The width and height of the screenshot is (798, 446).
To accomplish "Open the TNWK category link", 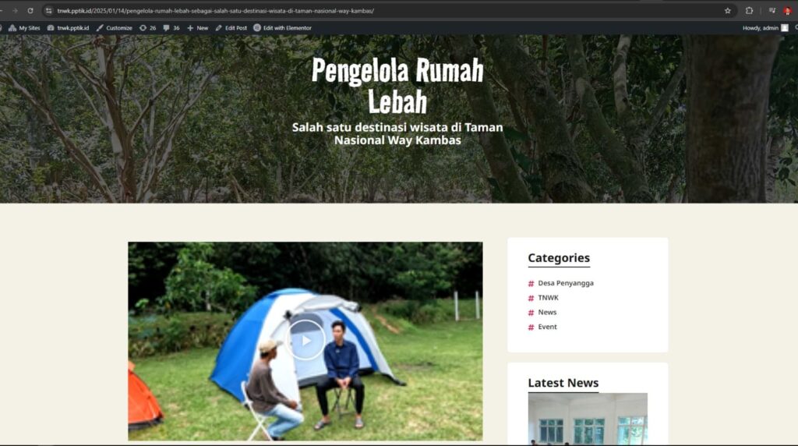I will 548,298.
